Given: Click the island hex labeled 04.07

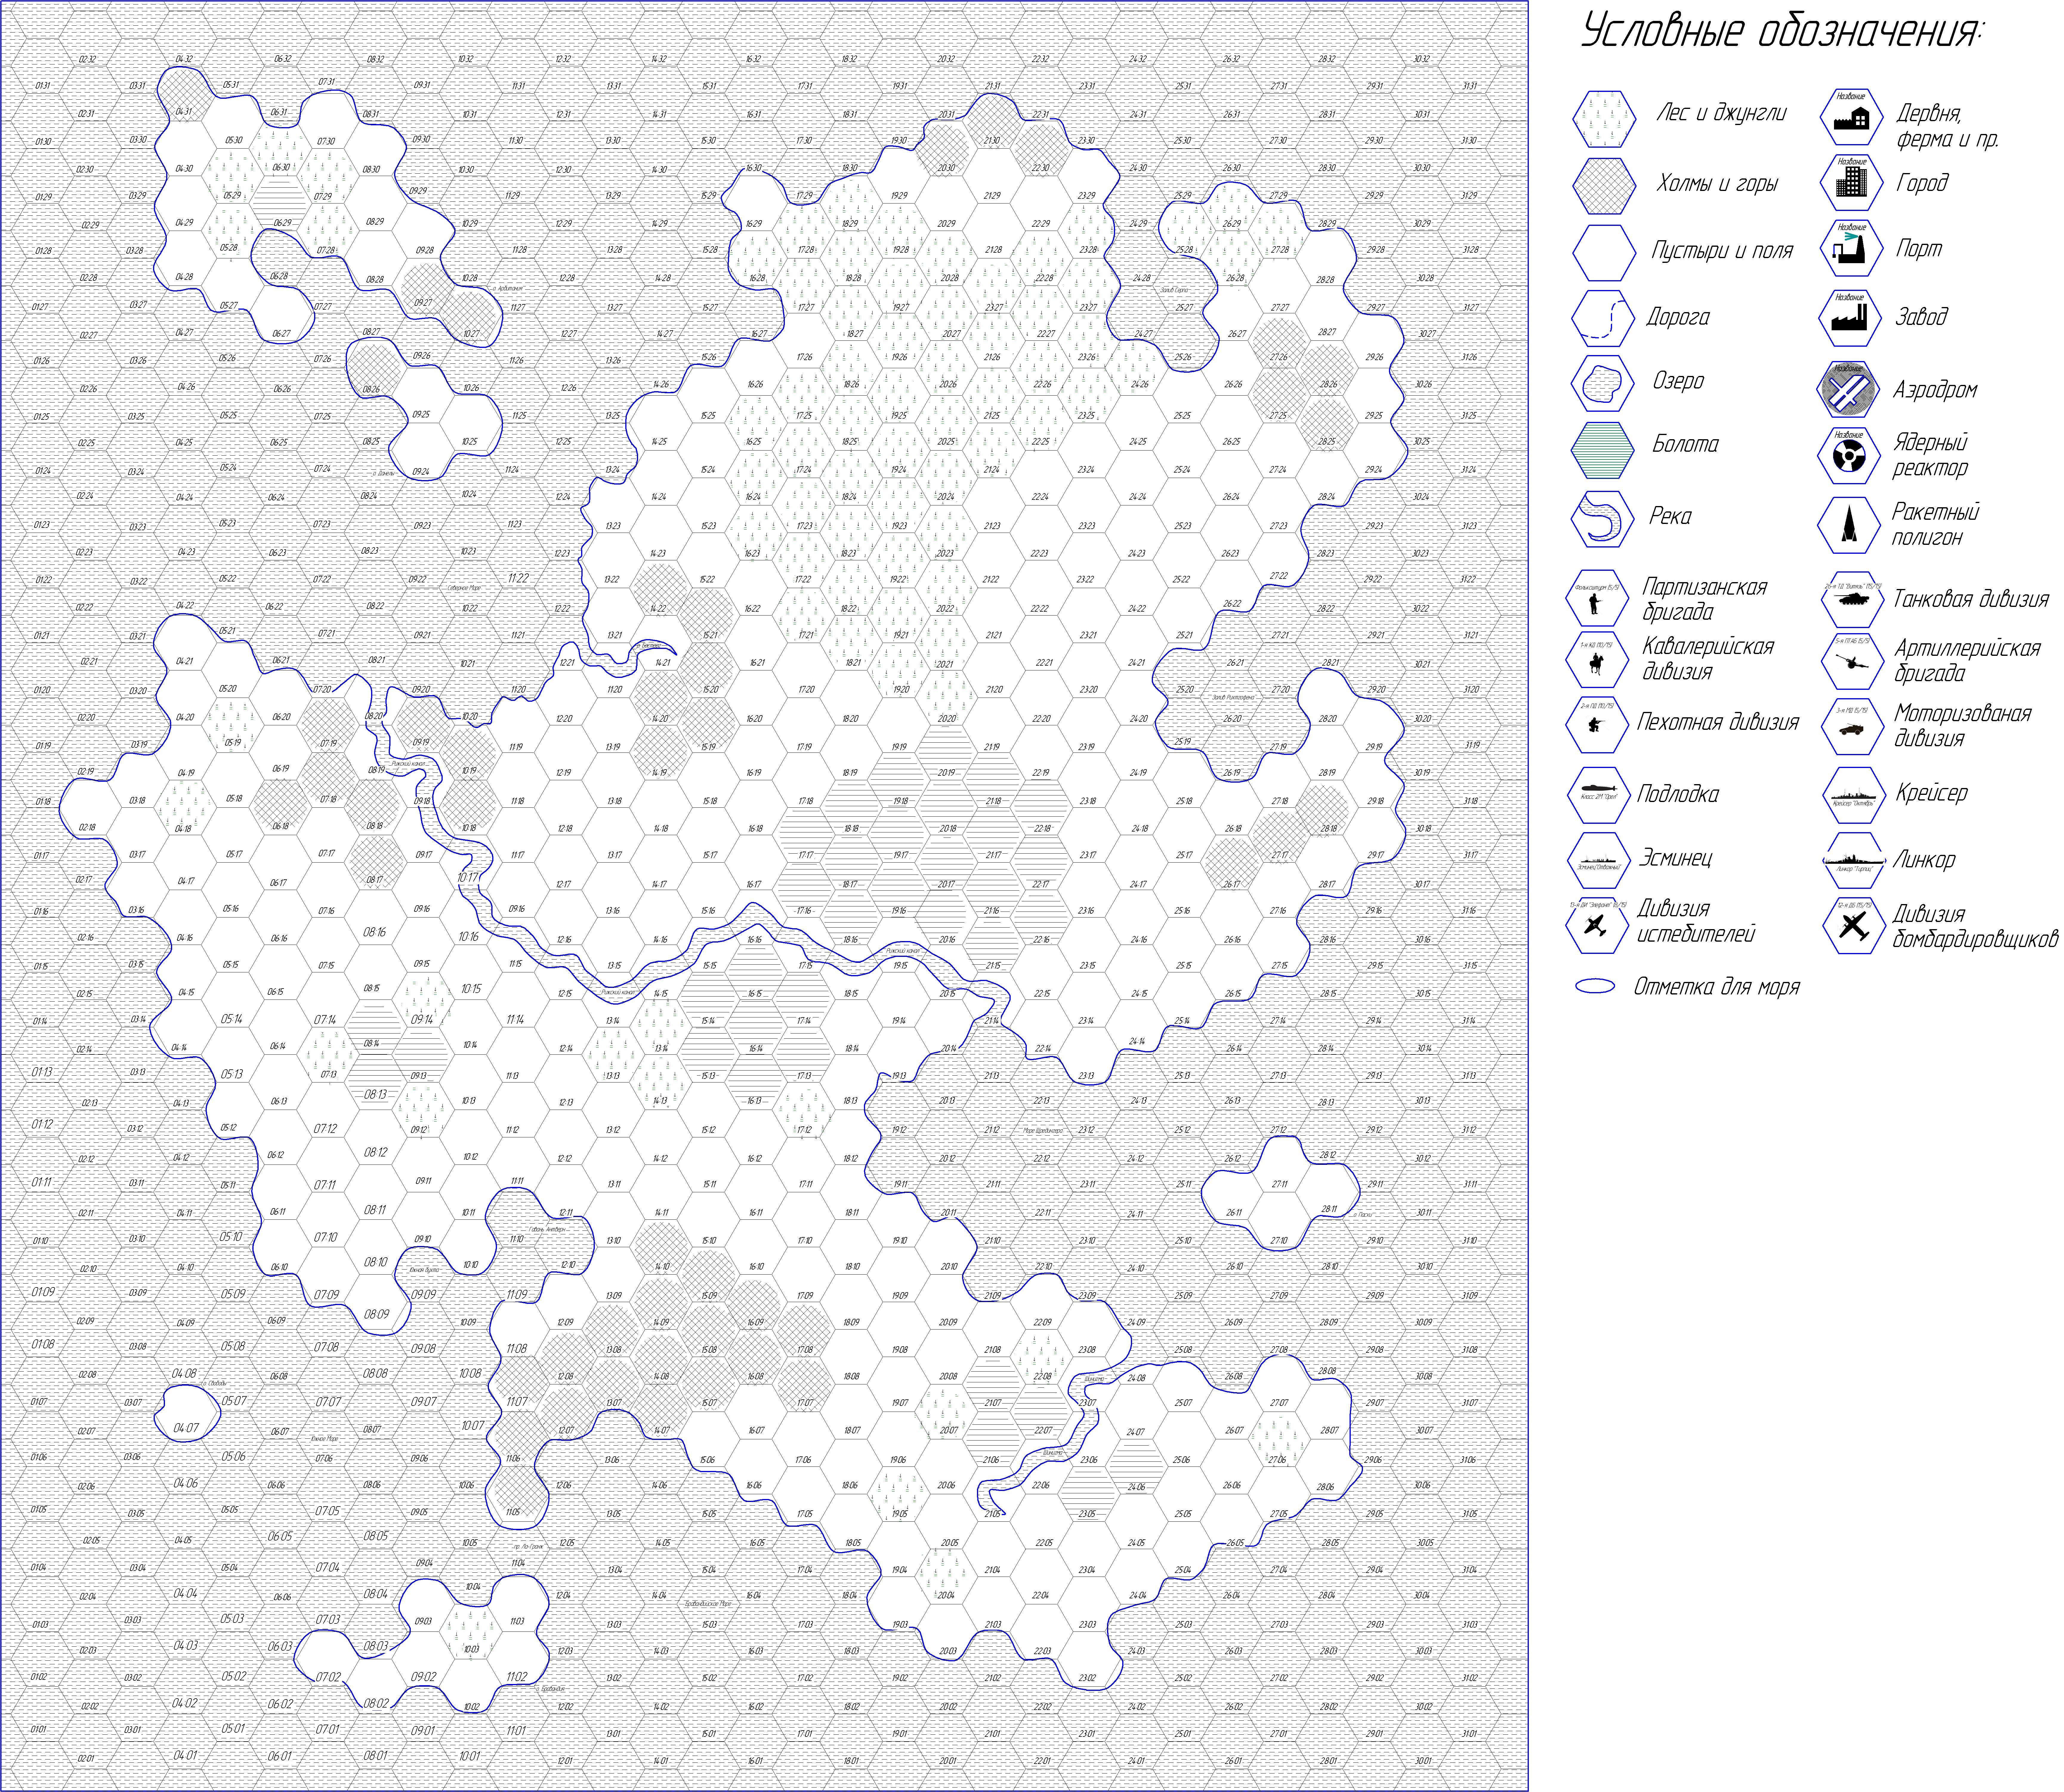Looking at the screenshot, I should (x=186, y=1428).
